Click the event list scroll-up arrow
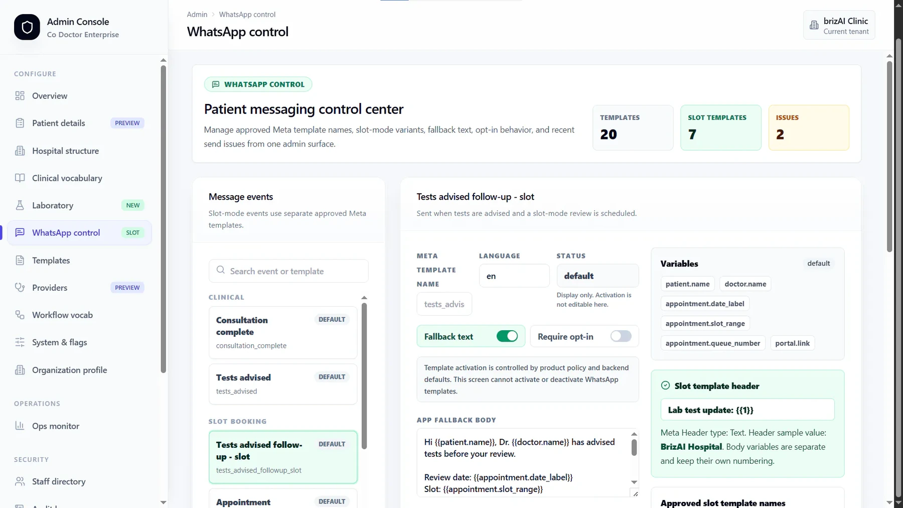903x508 pixels. (x=364, y=298)
